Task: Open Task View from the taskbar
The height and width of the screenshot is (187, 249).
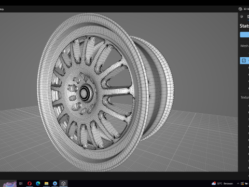Action: [21, 183]
